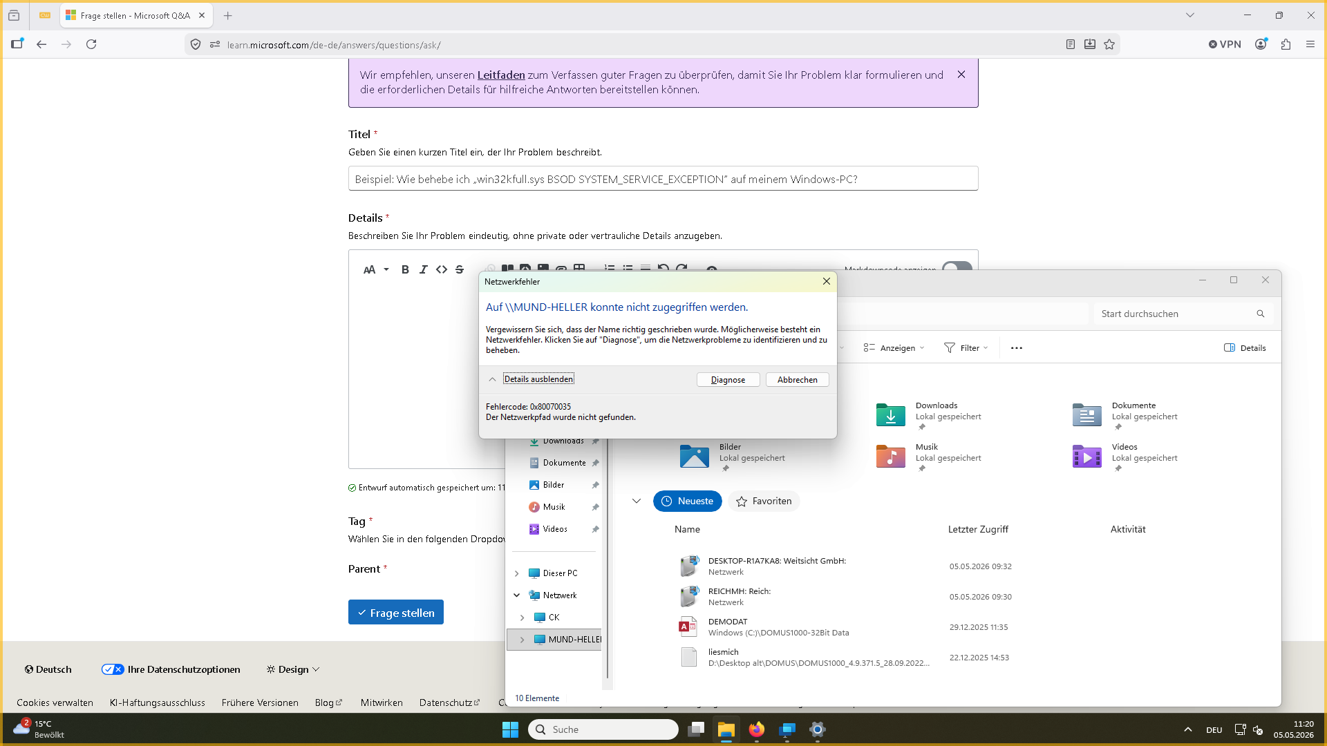The image size is (1327, 746).
Task: Click Abbrechen in Netzwerkfehler dialog
Action: [797, 379]
